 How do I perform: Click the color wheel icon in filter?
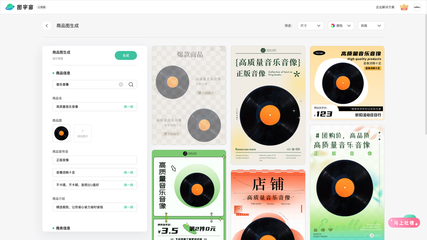[x=333, y=26]
